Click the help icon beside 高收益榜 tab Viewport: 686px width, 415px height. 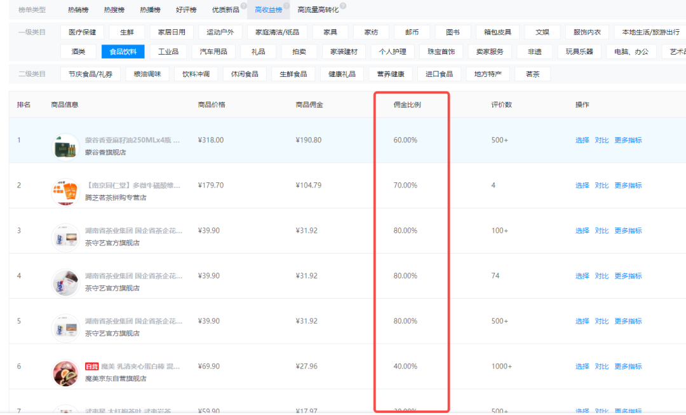[286, 6]
